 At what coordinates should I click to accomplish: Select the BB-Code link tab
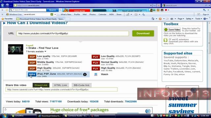click(x=81, y=85)
